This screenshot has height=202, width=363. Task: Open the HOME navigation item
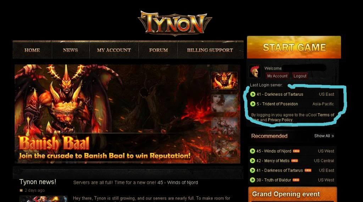[32, 50]
